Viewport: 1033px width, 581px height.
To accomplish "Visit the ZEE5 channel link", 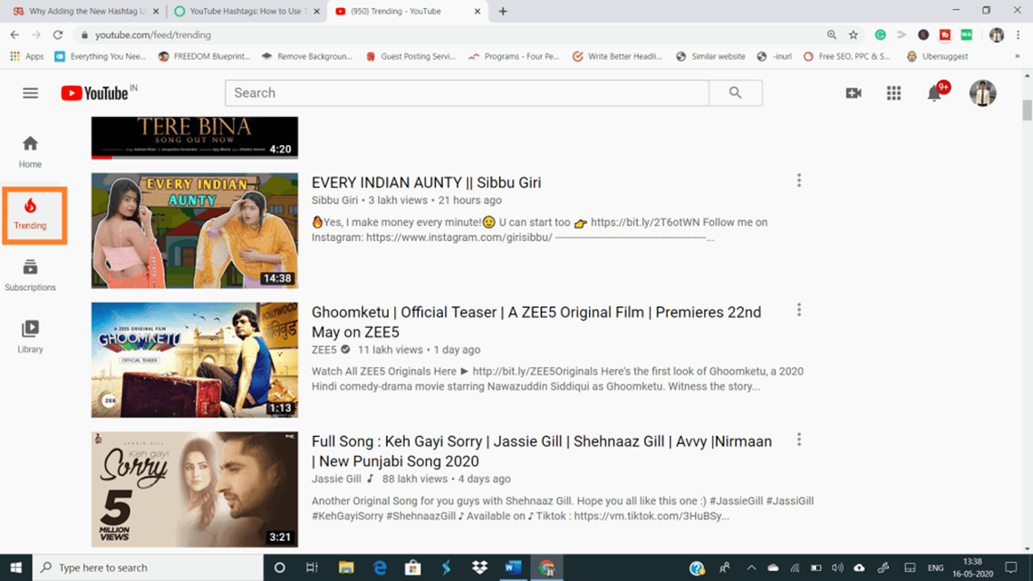I will click(324, 350).
